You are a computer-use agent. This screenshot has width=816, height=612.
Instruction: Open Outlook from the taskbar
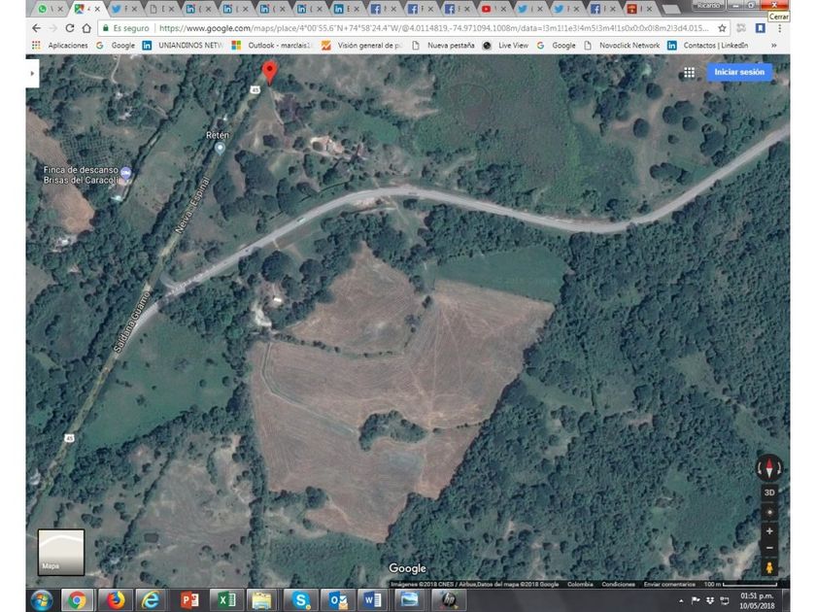click(337, 600)
